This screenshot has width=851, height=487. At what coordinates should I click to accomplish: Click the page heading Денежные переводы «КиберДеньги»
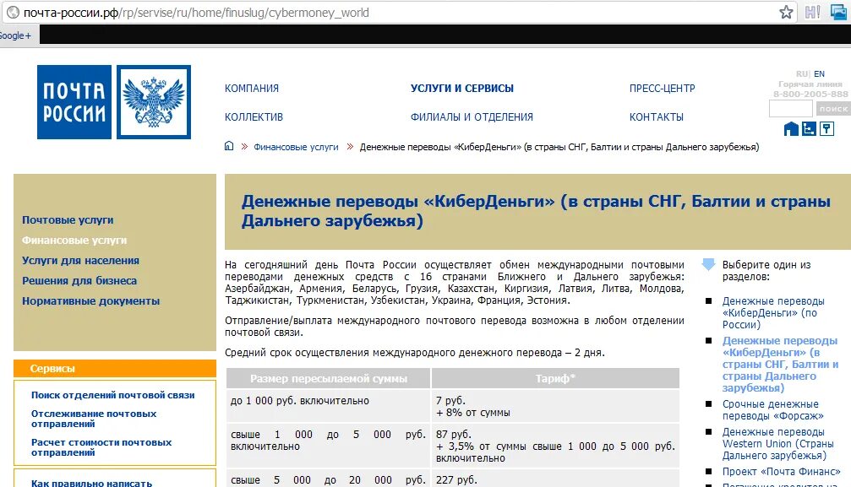(537, 211)
